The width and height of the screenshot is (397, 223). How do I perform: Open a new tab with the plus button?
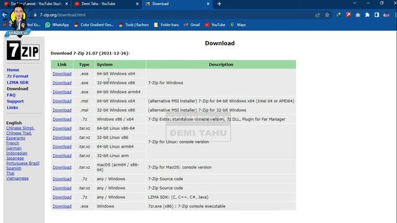[219, 4]
